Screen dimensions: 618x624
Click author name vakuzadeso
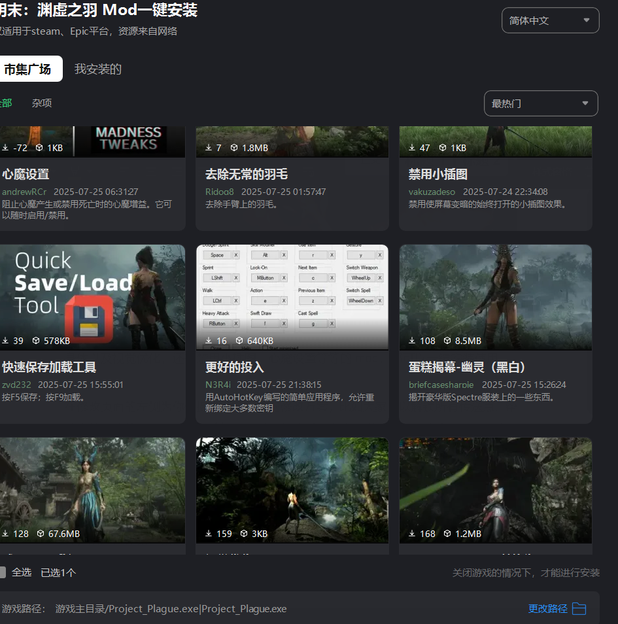432,192
